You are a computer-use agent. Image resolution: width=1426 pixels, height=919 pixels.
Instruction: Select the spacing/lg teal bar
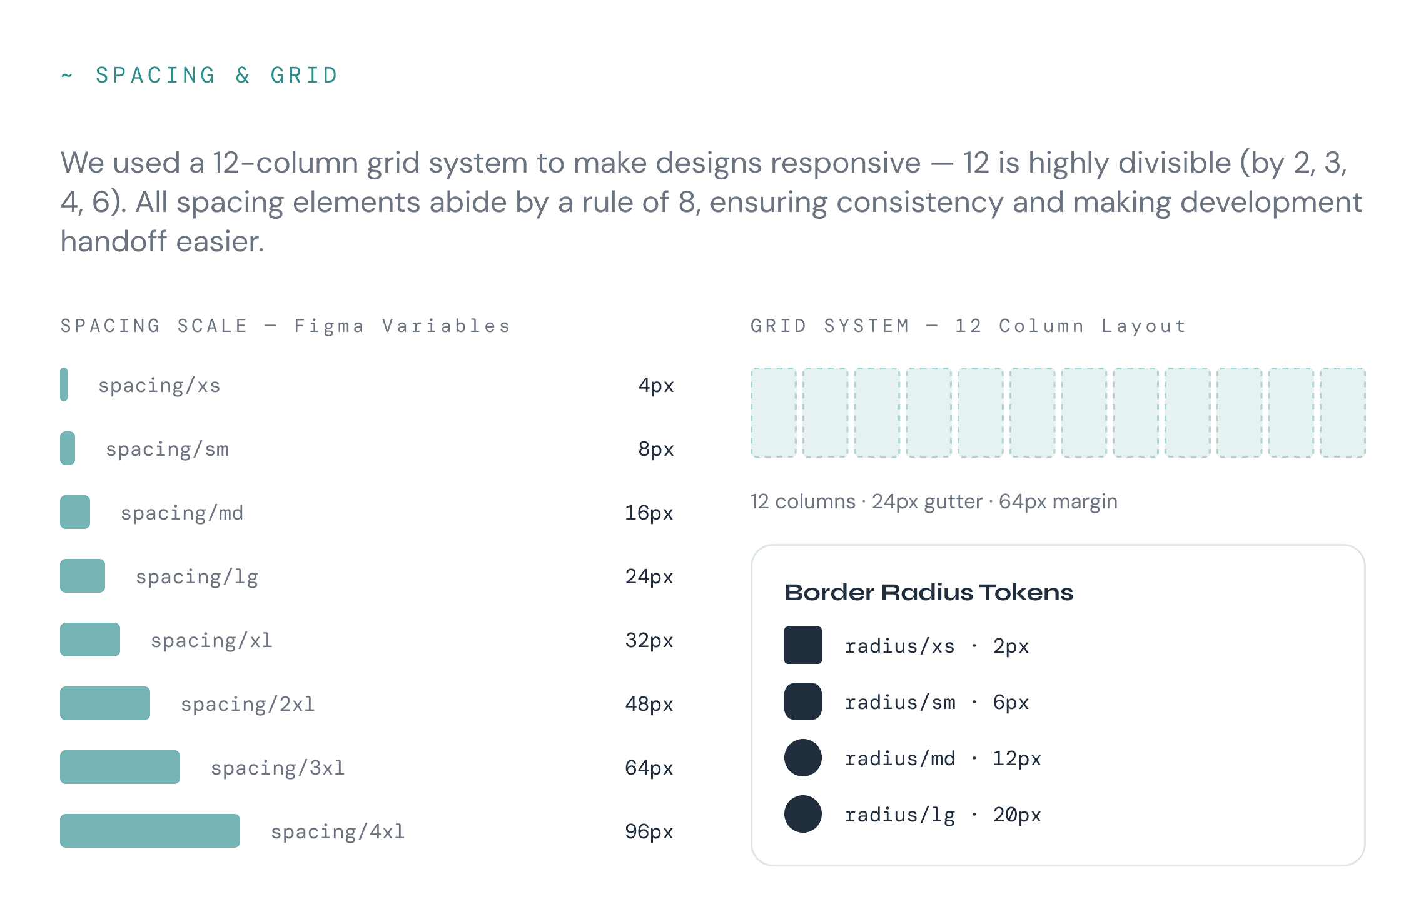pyautogui.click(x=83, y=576)
